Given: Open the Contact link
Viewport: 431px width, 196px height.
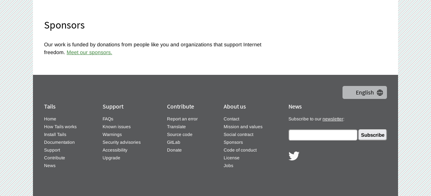Looking at the screenshot, I should pyautogui.click(x=231, y=119).
